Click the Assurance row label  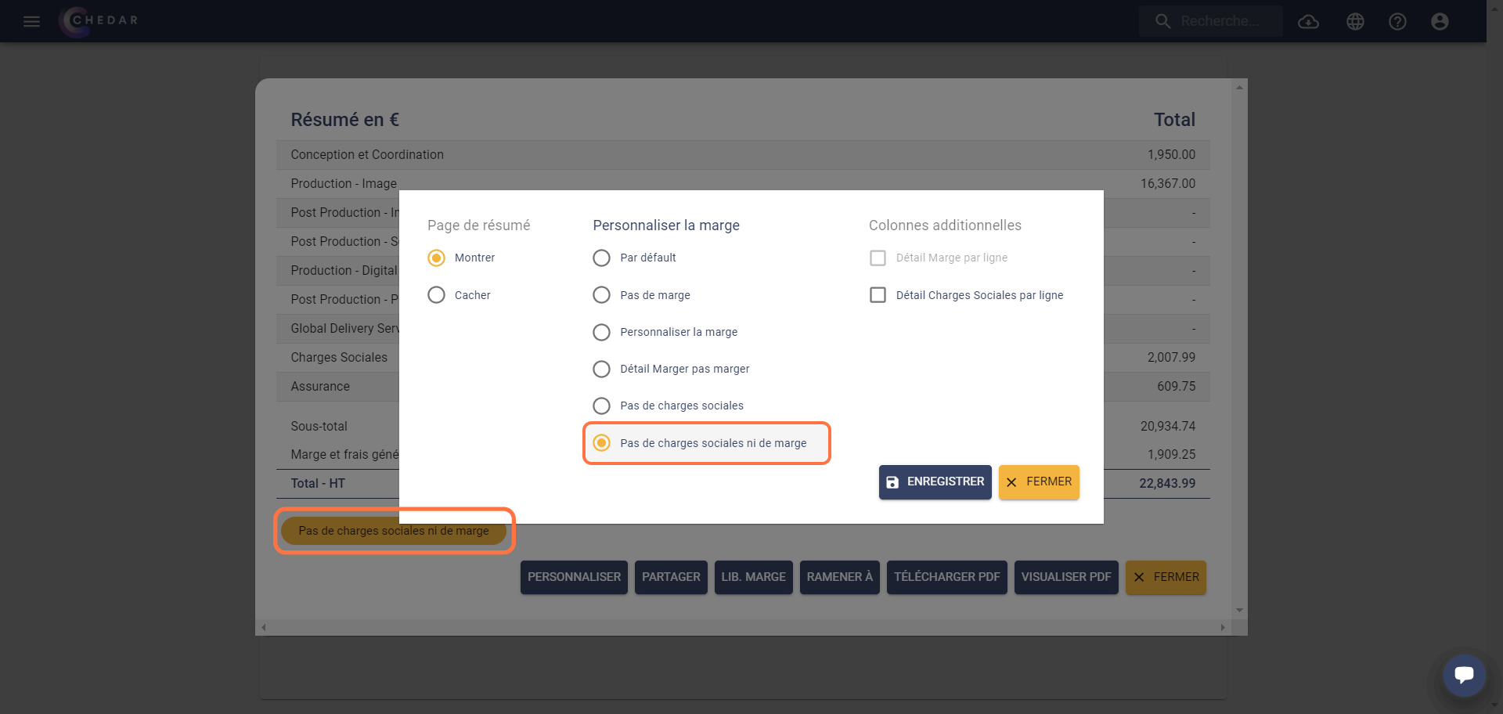coord(320,386)
